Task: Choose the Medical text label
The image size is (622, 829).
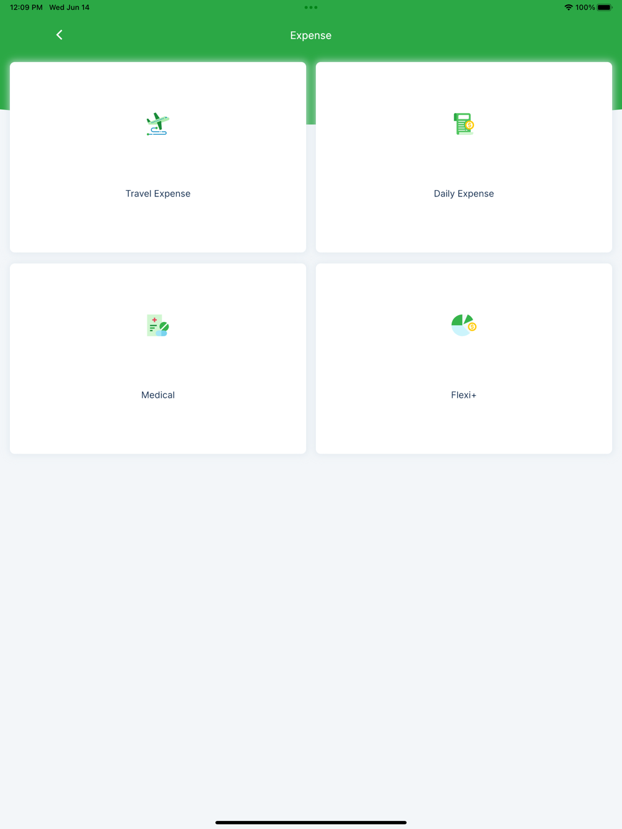Action: [x=158, y=395]
